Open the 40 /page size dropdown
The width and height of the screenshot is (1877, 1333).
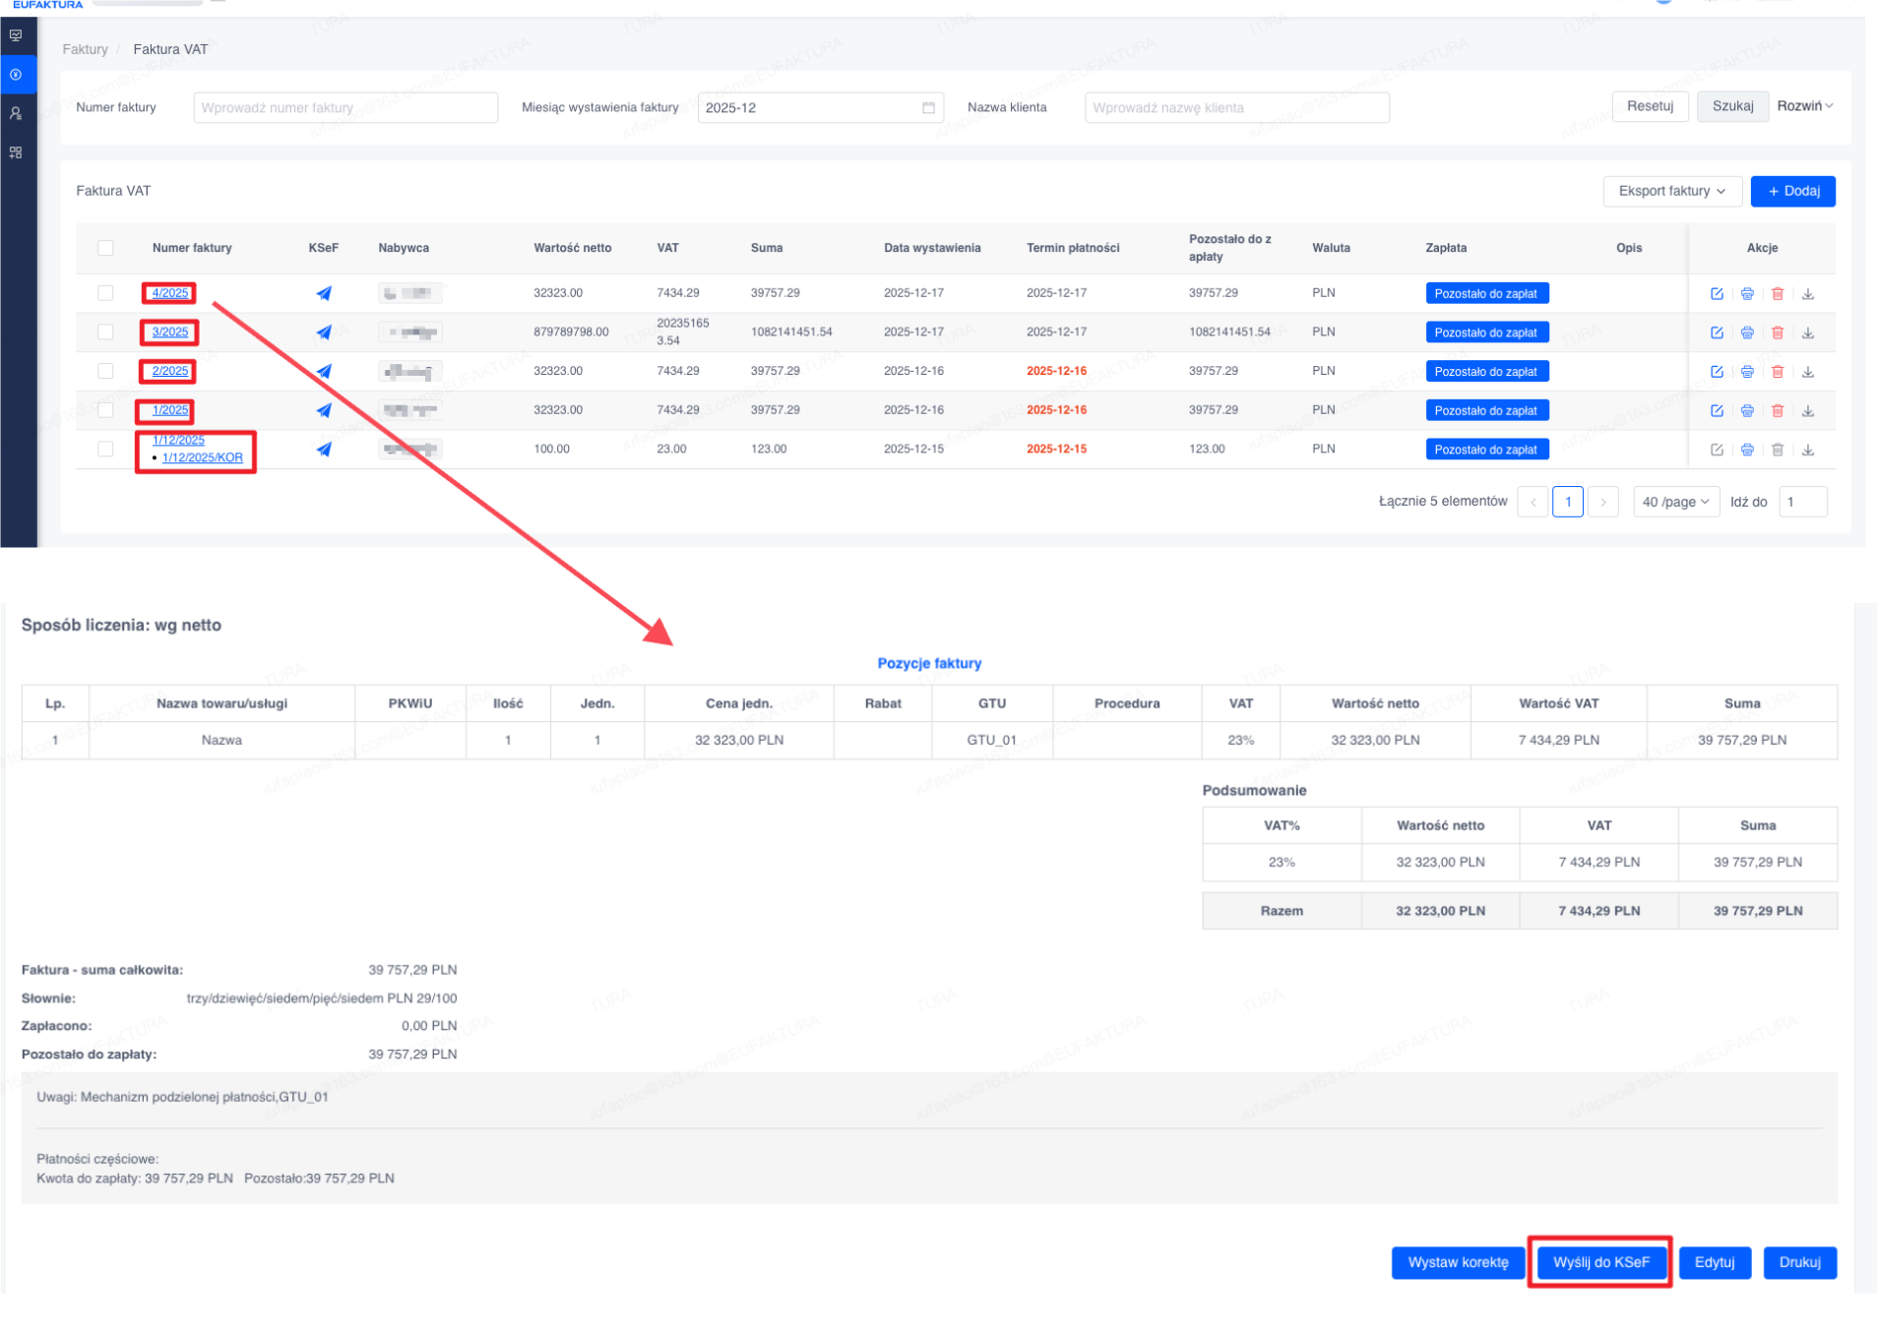1675,502
